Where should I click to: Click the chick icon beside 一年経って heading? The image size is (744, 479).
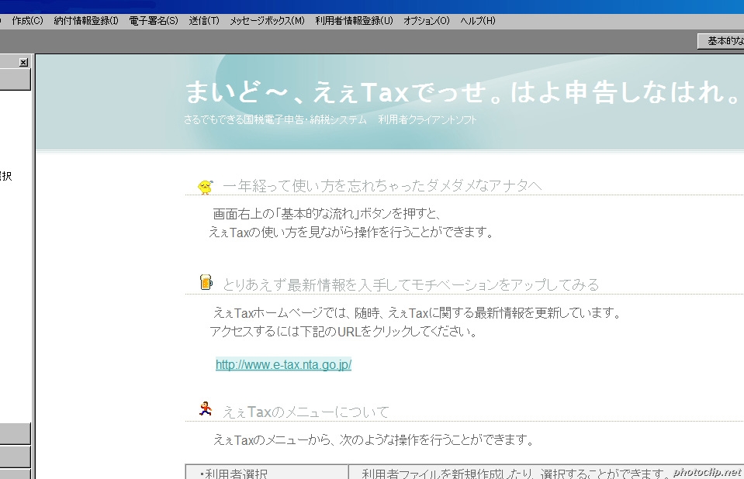pyautogui.click(x=205, y=187)
